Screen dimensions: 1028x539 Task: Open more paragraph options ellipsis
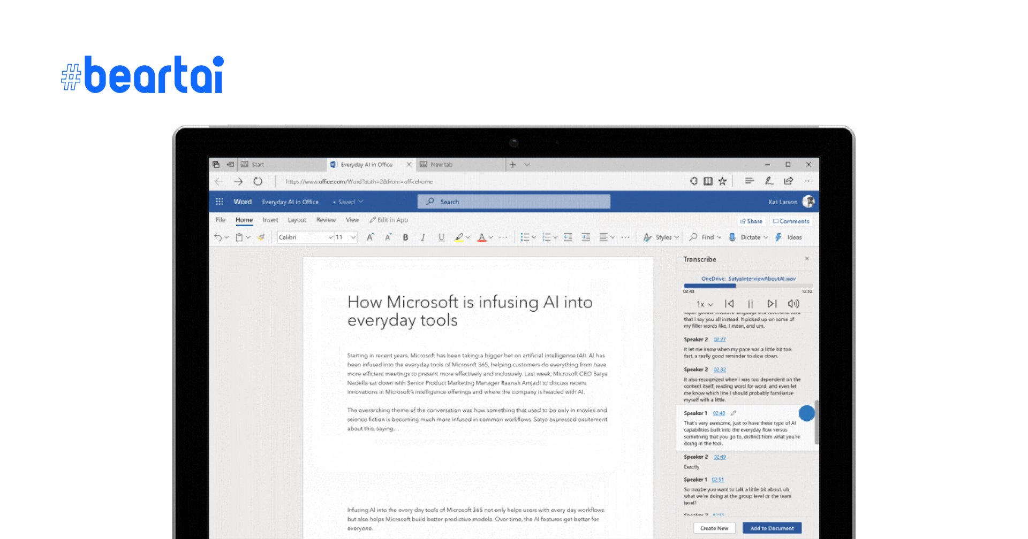click(625, 237)
